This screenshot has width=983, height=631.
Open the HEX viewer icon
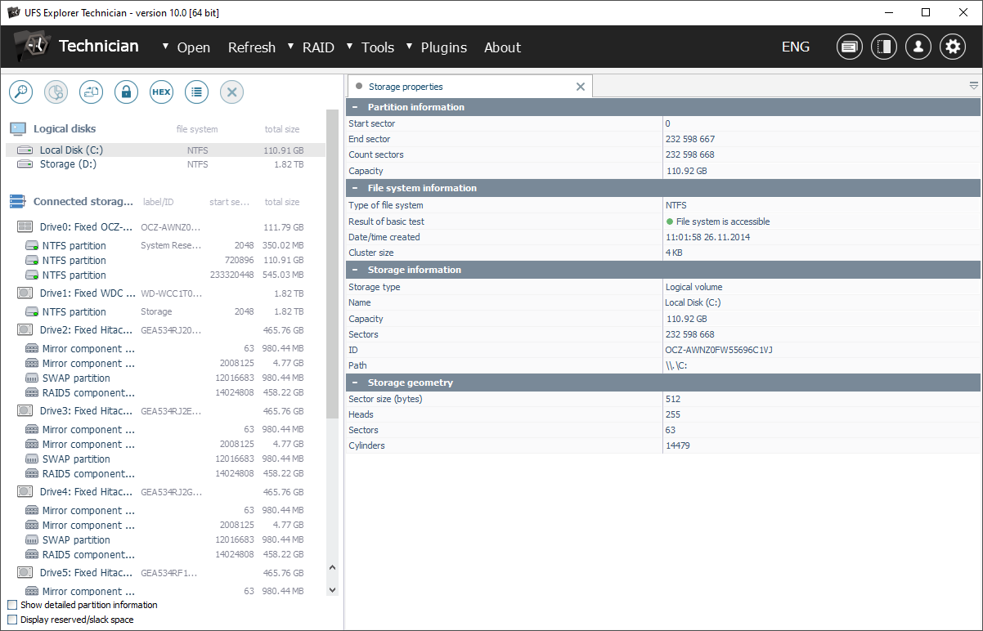click(x=161, y=92)
